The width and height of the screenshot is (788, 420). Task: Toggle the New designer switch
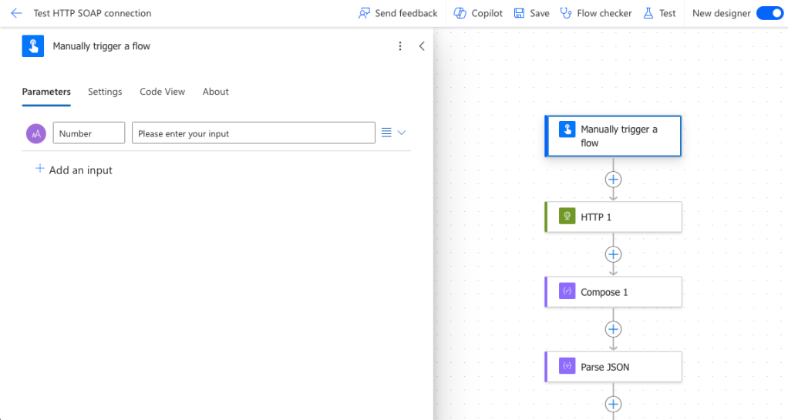(769, 13)
